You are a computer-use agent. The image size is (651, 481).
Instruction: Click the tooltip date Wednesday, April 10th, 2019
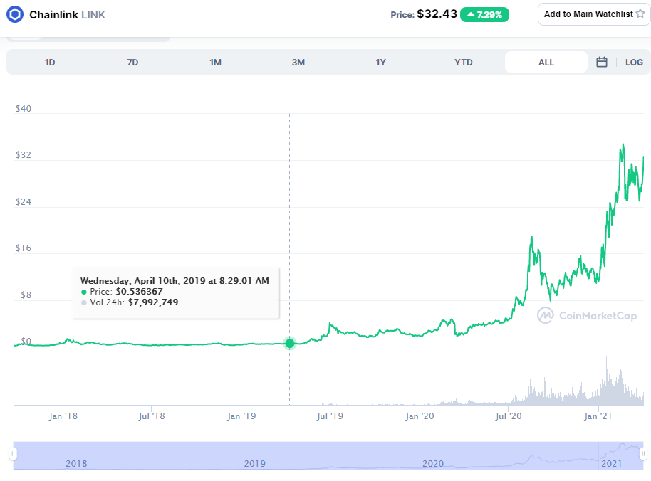tap(143, 281)
